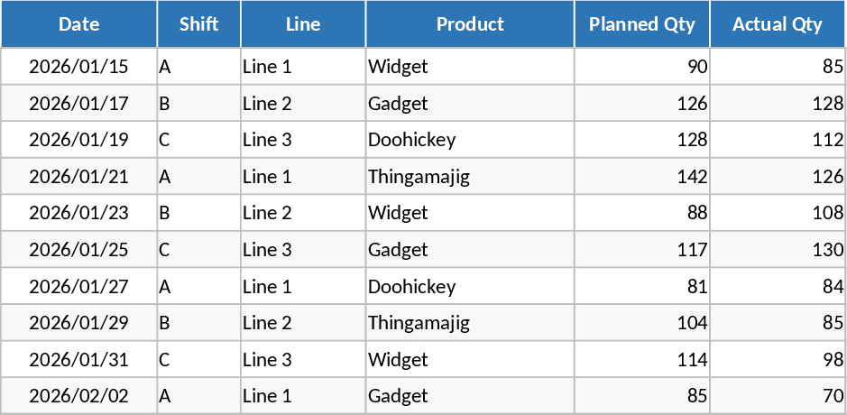Click the Doohickey cell dated 2026/01/19
This screenshot has width=847, height=415.
pos(470,140)
